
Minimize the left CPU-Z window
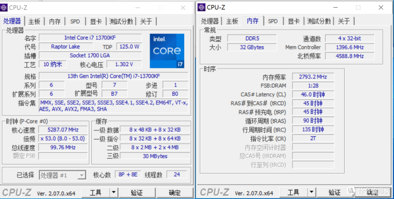tap(138, 8)
